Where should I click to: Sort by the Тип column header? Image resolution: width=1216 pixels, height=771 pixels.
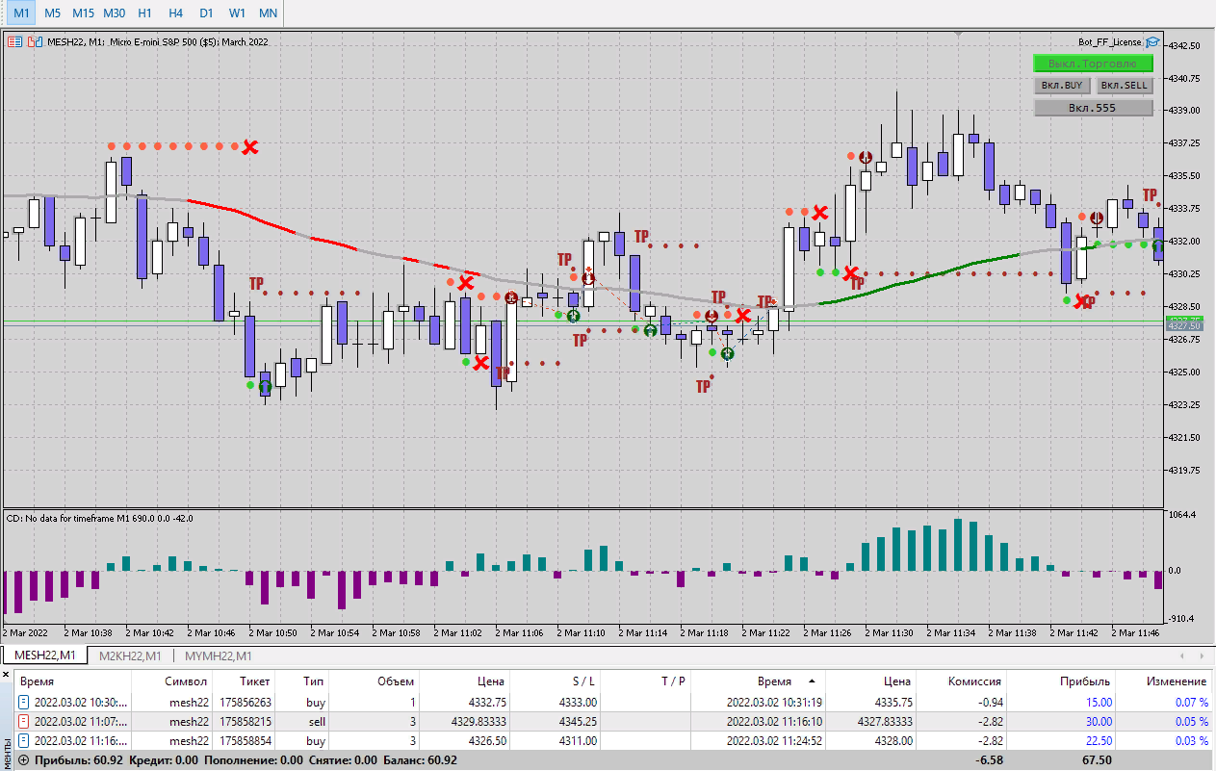pos(302,681)
